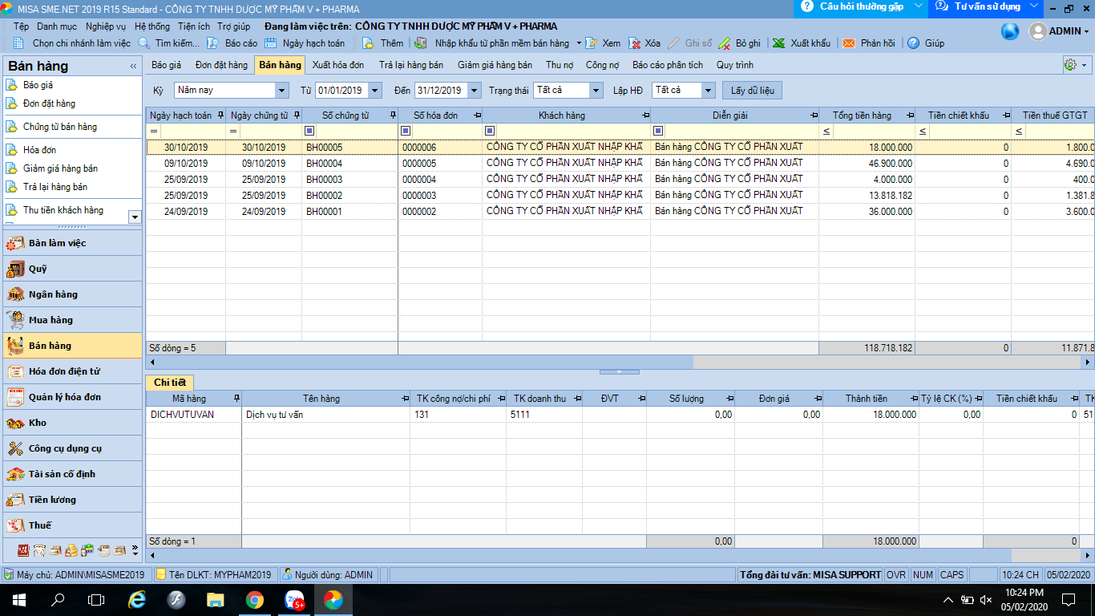Click the Lấy dữ liệu button
This screenshot has width=1095, height=616.
click(752, 91)
